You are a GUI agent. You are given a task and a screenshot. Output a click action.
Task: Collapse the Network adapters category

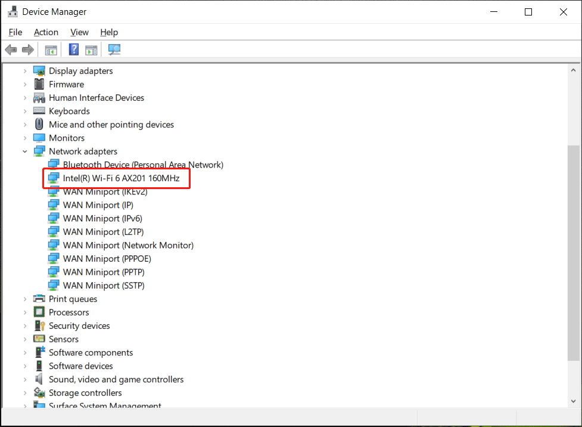click(24, 151)
